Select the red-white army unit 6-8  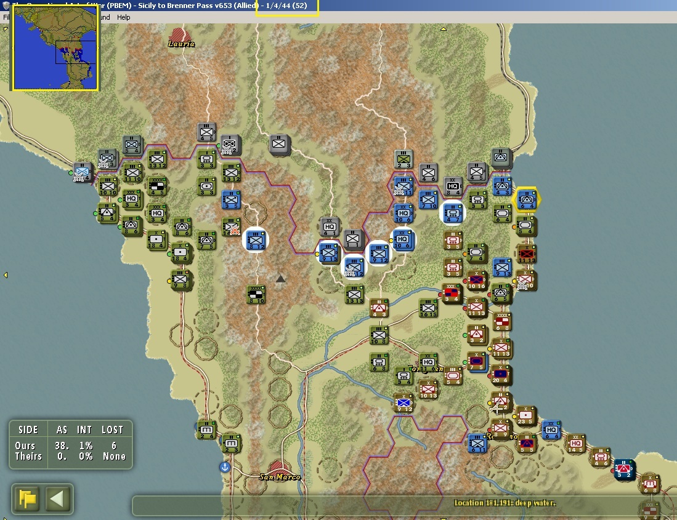tap(501, 322)
